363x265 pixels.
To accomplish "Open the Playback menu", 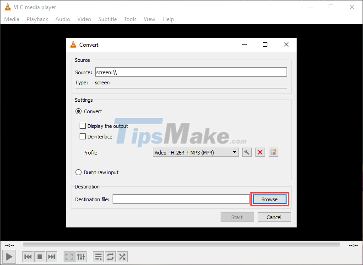I will click(x=37, y=19).
